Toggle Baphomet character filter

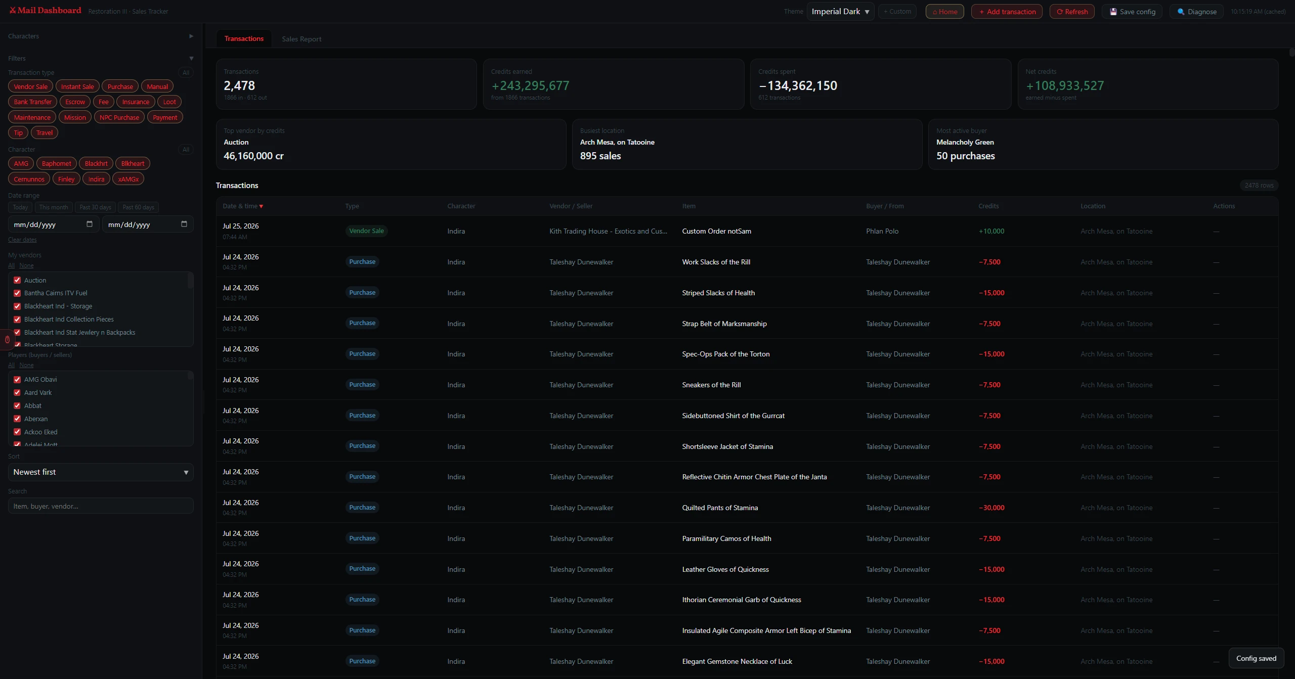pos(57,163)
